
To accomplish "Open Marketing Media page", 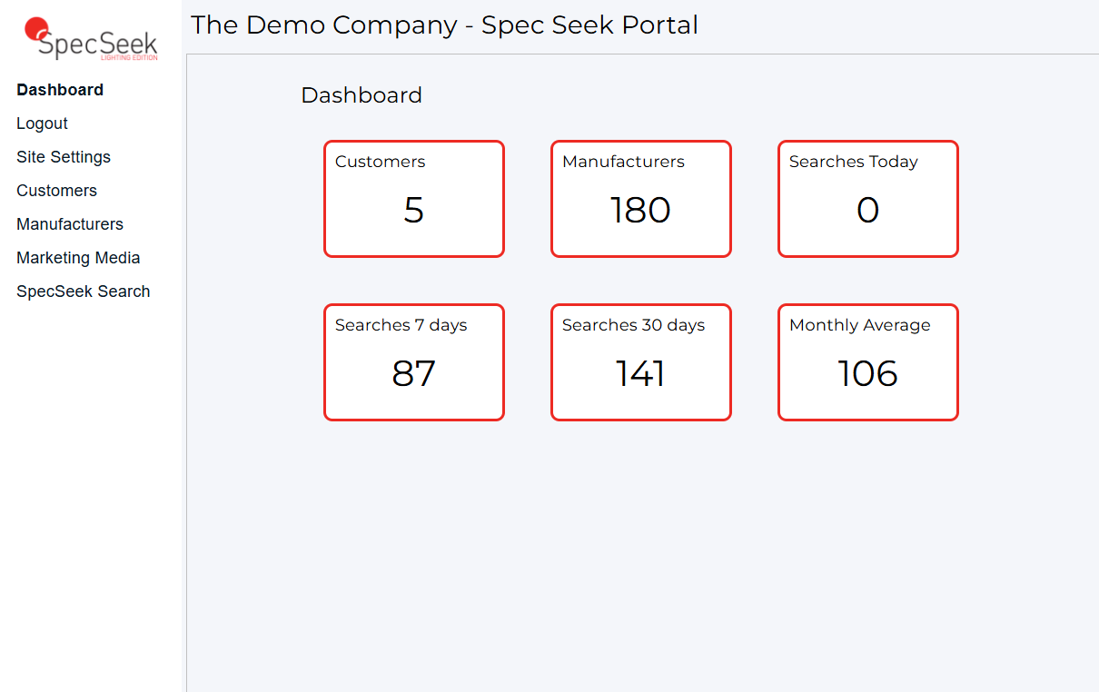I will (78, 258).
